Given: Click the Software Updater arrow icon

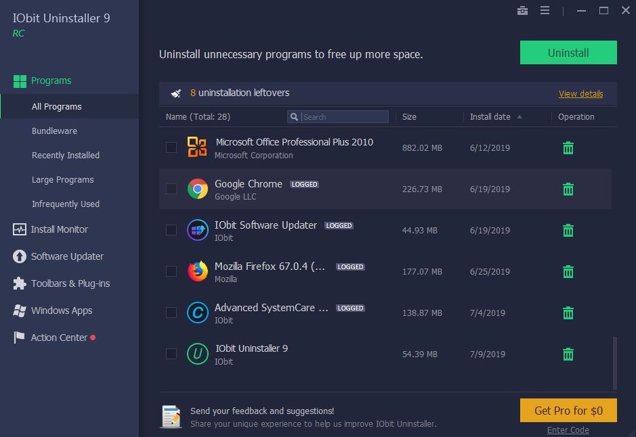Looking at the screenshot, I should coord(20,256).
